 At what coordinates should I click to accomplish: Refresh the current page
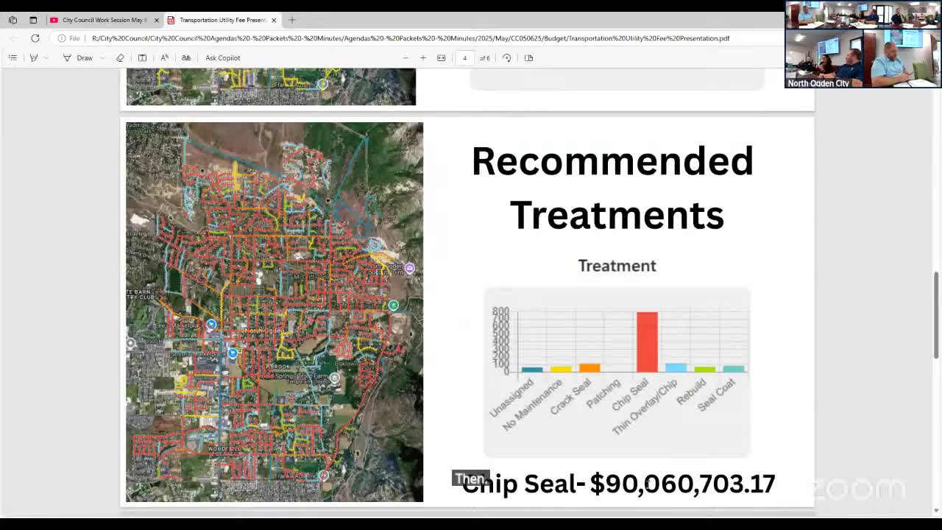coord(35,38)
